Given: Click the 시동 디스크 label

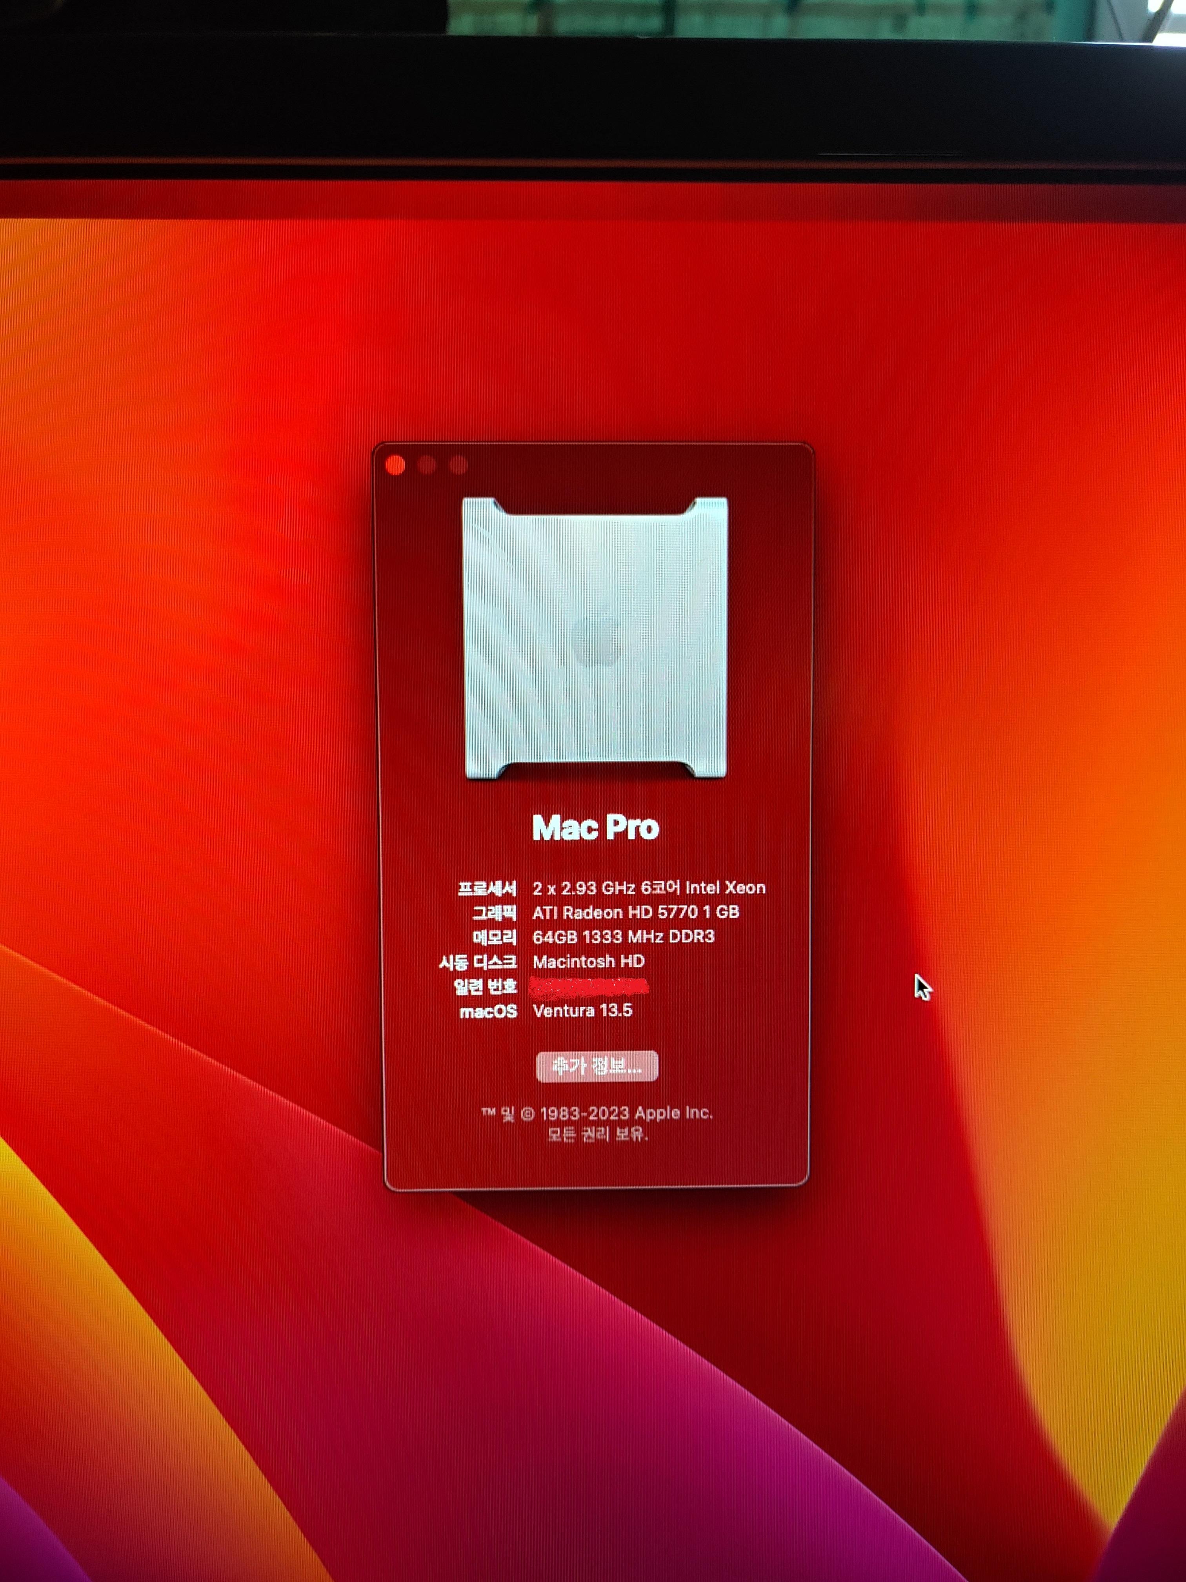Looking at the screenshot, I should 478,962.
